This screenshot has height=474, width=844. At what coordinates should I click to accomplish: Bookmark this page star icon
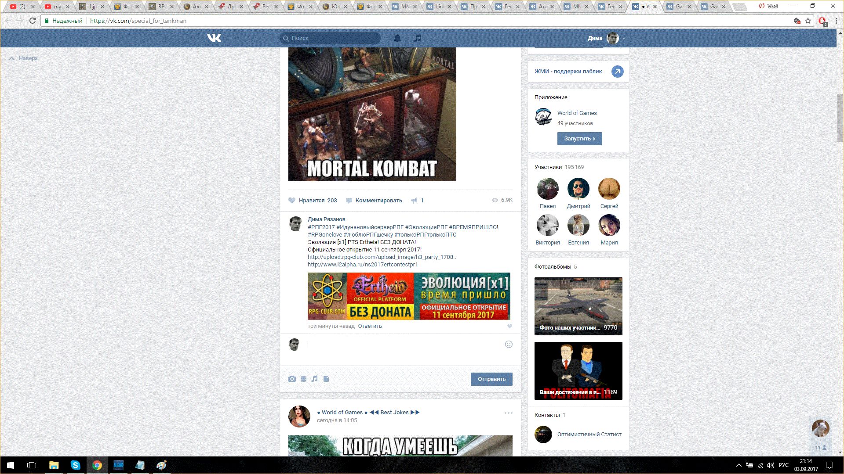coord(808,21)
